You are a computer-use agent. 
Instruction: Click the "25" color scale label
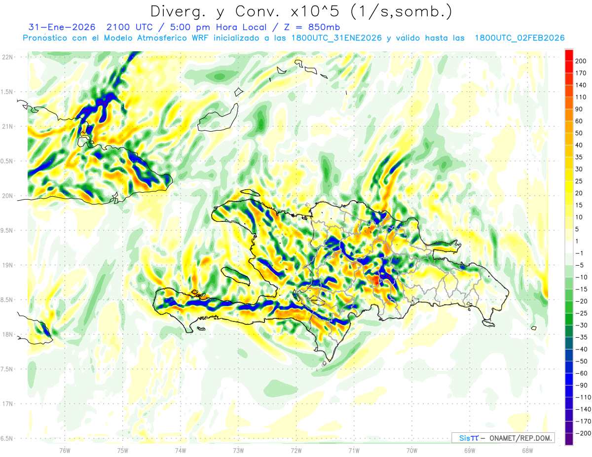point(579,181)
